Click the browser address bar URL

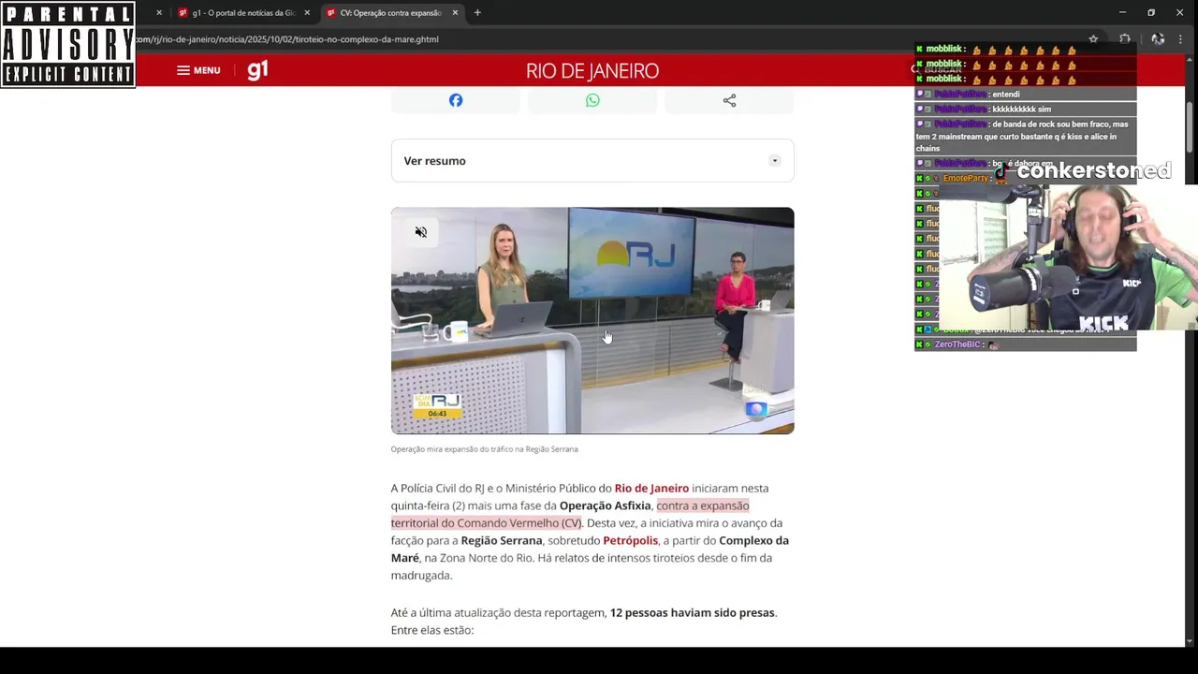coord(286,39)
